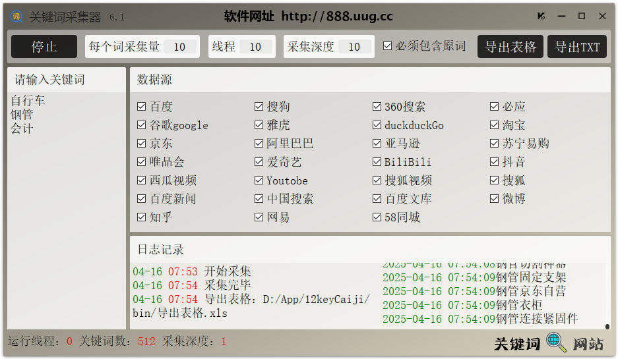Uncheck the 百度 data source
Viewport: 618px width, 359px height.
[x=142, y=106]
